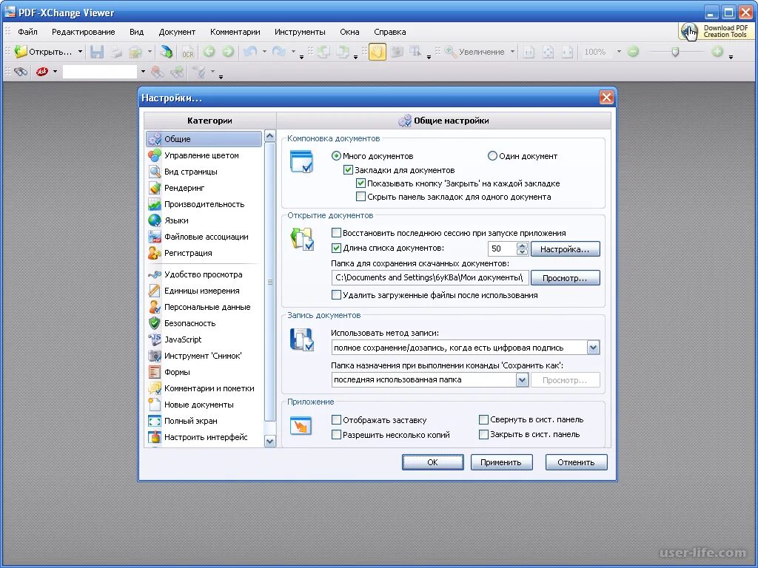Click the Полный экран icon
This screenshot has width=758, height=568.
(x=155, y=421)
